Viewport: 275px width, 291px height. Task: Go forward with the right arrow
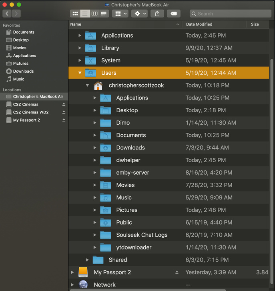coord(16,14)
